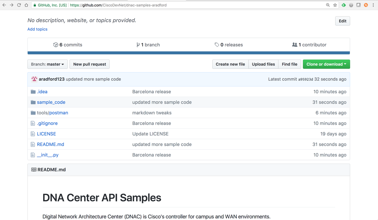Click the '6 minutes ago' timestamp
378x220 pixels.
(331, 113)
